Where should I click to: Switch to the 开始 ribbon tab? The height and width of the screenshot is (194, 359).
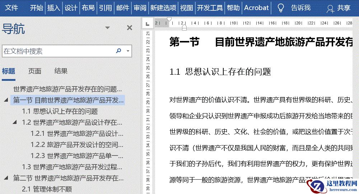(x=36, y=8)
